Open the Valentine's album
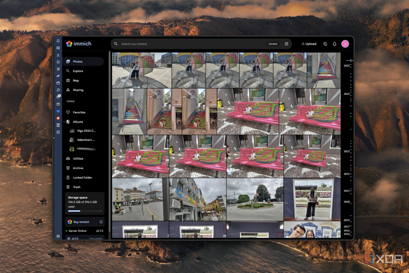The width and height of the screenshot is (409, 273). click(84, 140)
